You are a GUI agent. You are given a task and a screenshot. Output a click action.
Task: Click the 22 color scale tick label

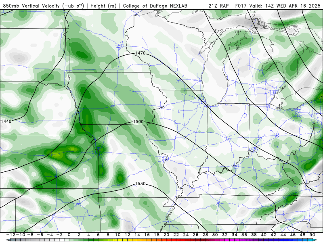tap(176, 235)
